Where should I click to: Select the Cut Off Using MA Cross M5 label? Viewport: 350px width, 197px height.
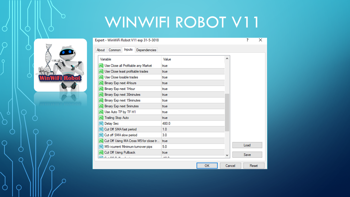(x=132, y=141)
